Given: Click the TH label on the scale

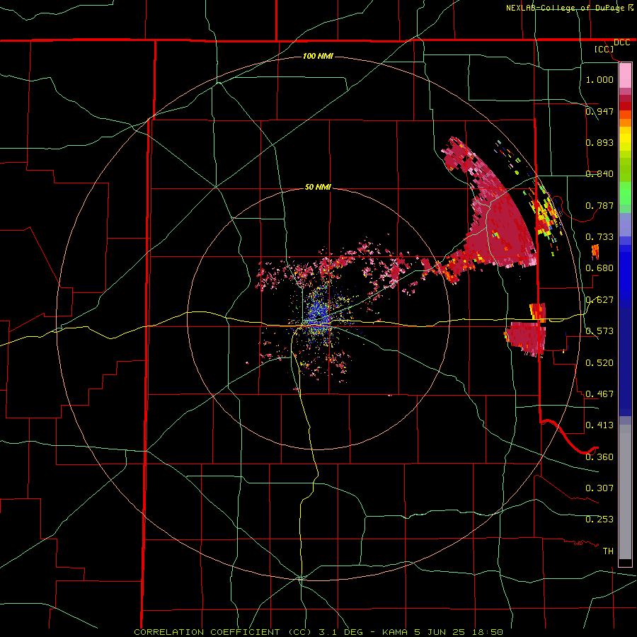Looking at the screenshot, I should (x=608, y=551).
